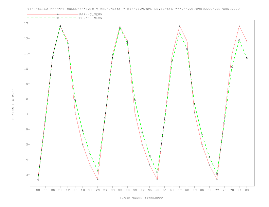This screenshot has width=269, height=207.
Task: Click x-axis forecast hour label 03
Action: pyautogui.click(x=45, y=190)
